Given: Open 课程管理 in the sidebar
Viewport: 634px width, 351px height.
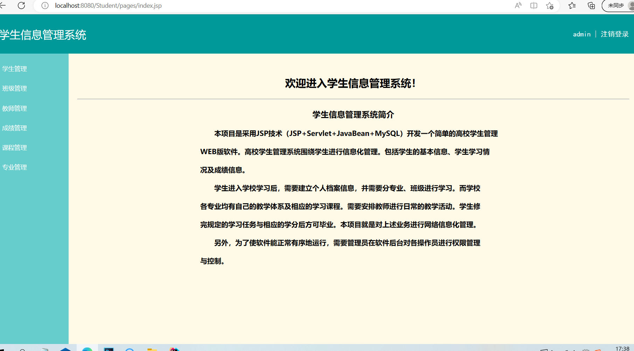Looking at the screenshot, I should coord(14,147).
